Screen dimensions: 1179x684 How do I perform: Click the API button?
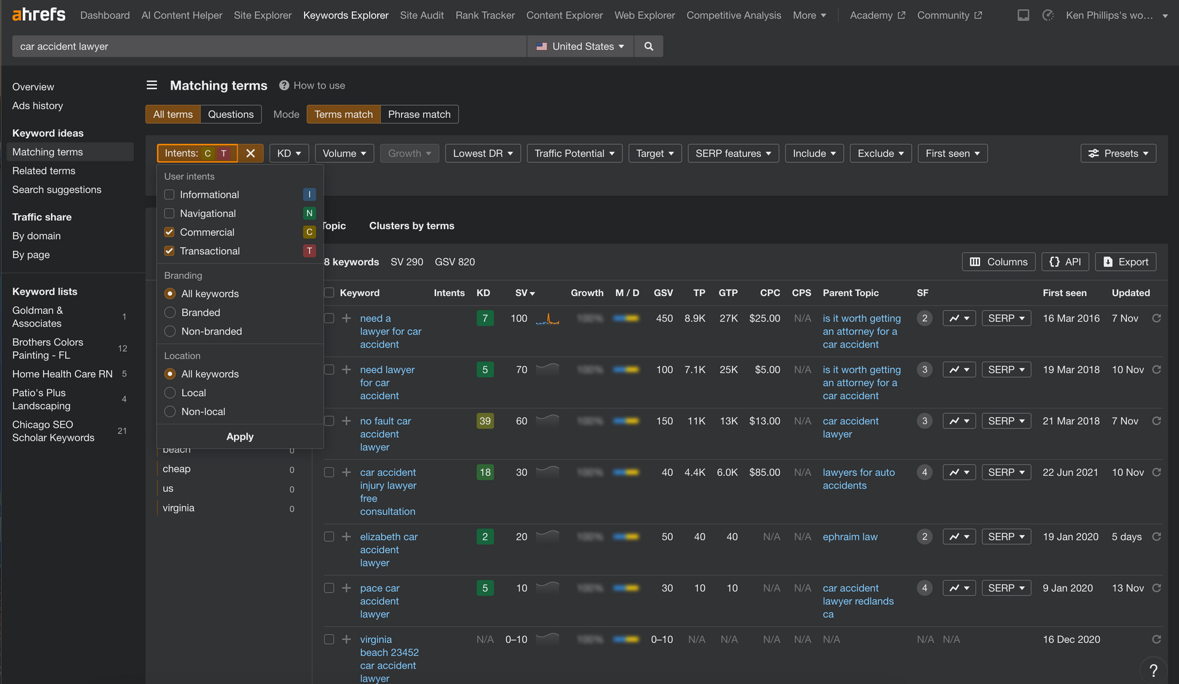(x=1065, y=262)
